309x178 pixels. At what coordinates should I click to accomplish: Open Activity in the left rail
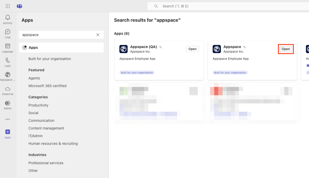tap(8, 19)
